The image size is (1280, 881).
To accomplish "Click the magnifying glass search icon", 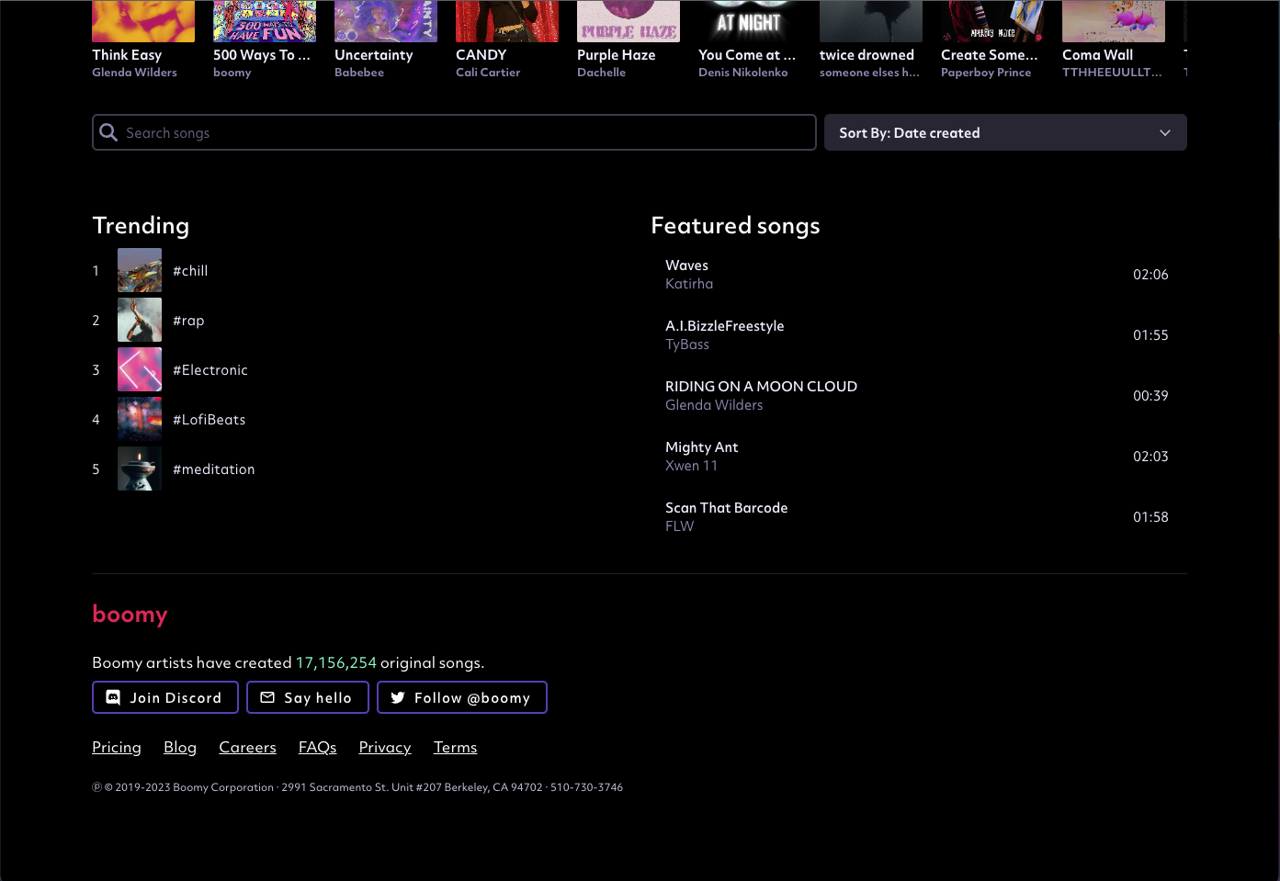I will click(108, 132).
